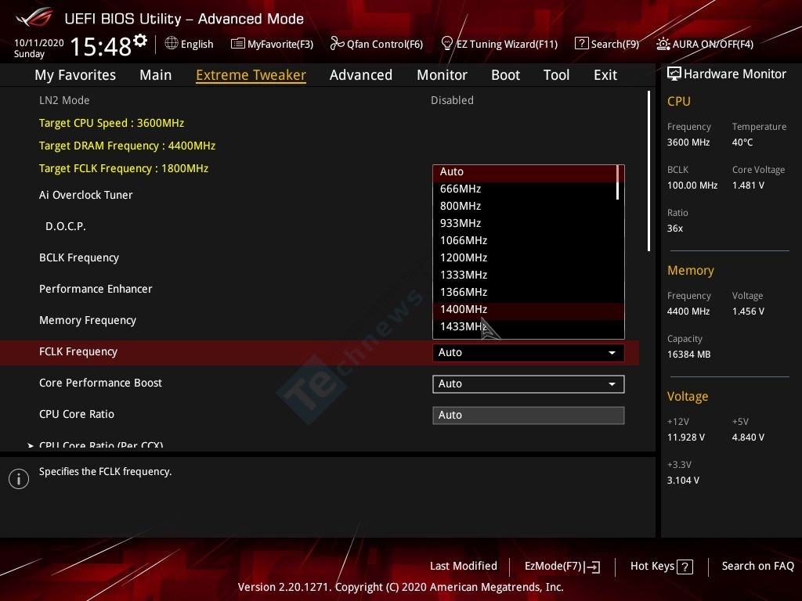
Task: Go to the Exit tab
Action: pyautogui.click(x=605, y=75)
